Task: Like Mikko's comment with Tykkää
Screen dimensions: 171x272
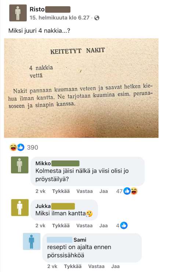Action: click(x=61, y=191)
